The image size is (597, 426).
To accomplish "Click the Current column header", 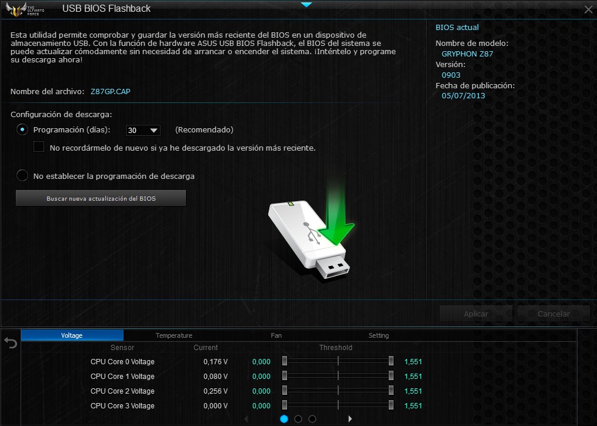I will pyautogui.click(x=206, y=348).
